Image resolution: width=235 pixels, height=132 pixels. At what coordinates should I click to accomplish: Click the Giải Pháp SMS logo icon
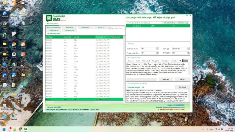49,18
